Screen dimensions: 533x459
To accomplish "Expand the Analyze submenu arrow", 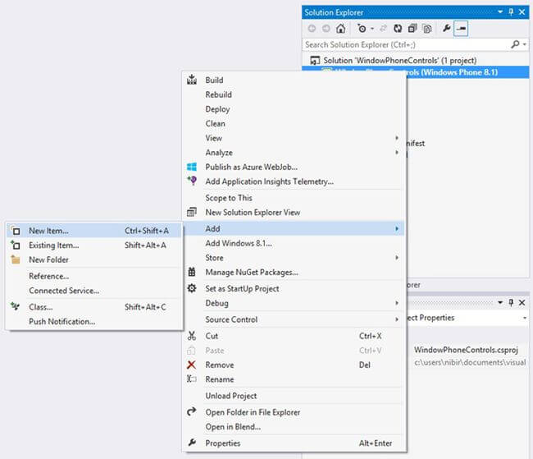I will (x=397, y=152).
